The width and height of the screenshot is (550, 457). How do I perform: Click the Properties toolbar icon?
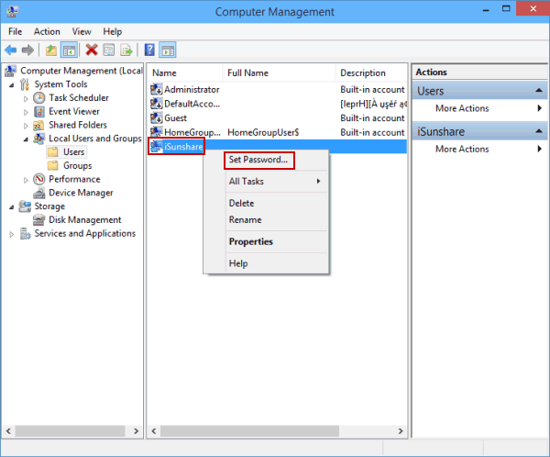[109, 50]
